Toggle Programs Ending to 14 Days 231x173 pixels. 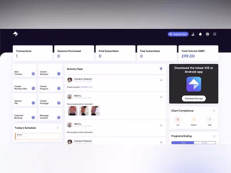pyautogui.click(x=204, y=143)
